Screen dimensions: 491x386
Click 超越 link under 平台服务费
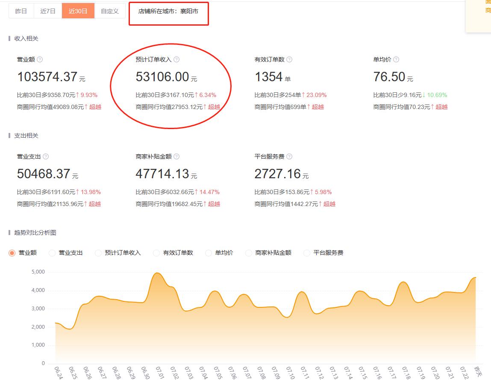coord(329,204)
